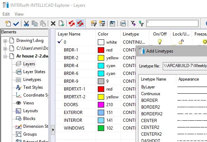Click yellow color swatch of BRDR-2
Viewport: 207px width, 142px height.
(x=101, y=58)
